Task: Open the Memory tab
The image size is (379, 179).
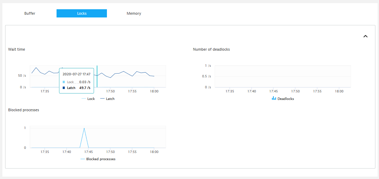Action: click(x=134, y=13)
